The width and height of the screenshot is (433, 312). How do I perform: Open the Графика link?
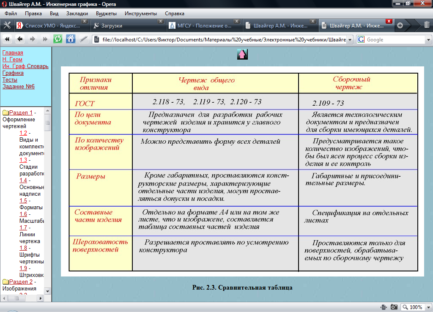[13, 73]
